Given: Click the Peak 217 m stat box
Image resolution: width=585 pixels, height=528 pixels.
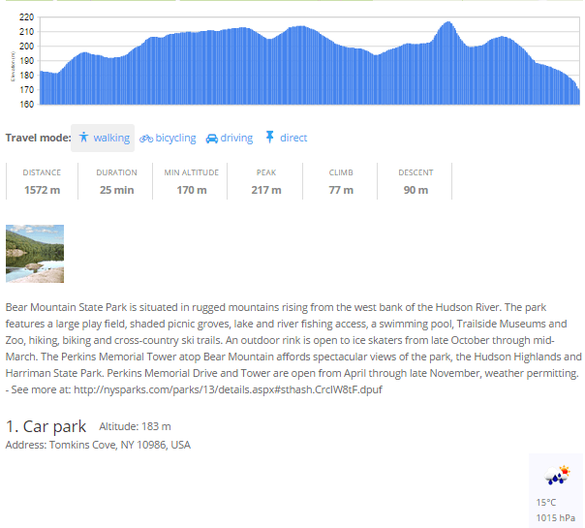Looking at the screenshot, I should click(266, 182).
